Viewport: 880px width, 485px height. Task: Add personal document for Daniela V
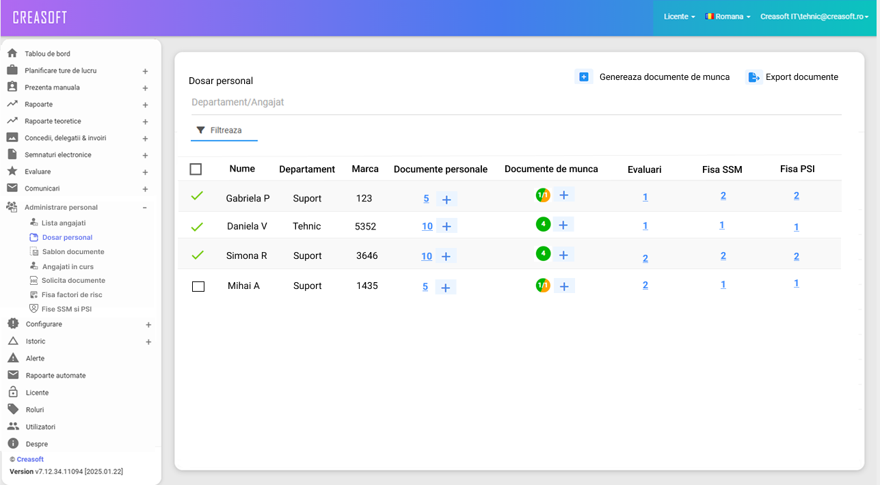tap(446, 226)
